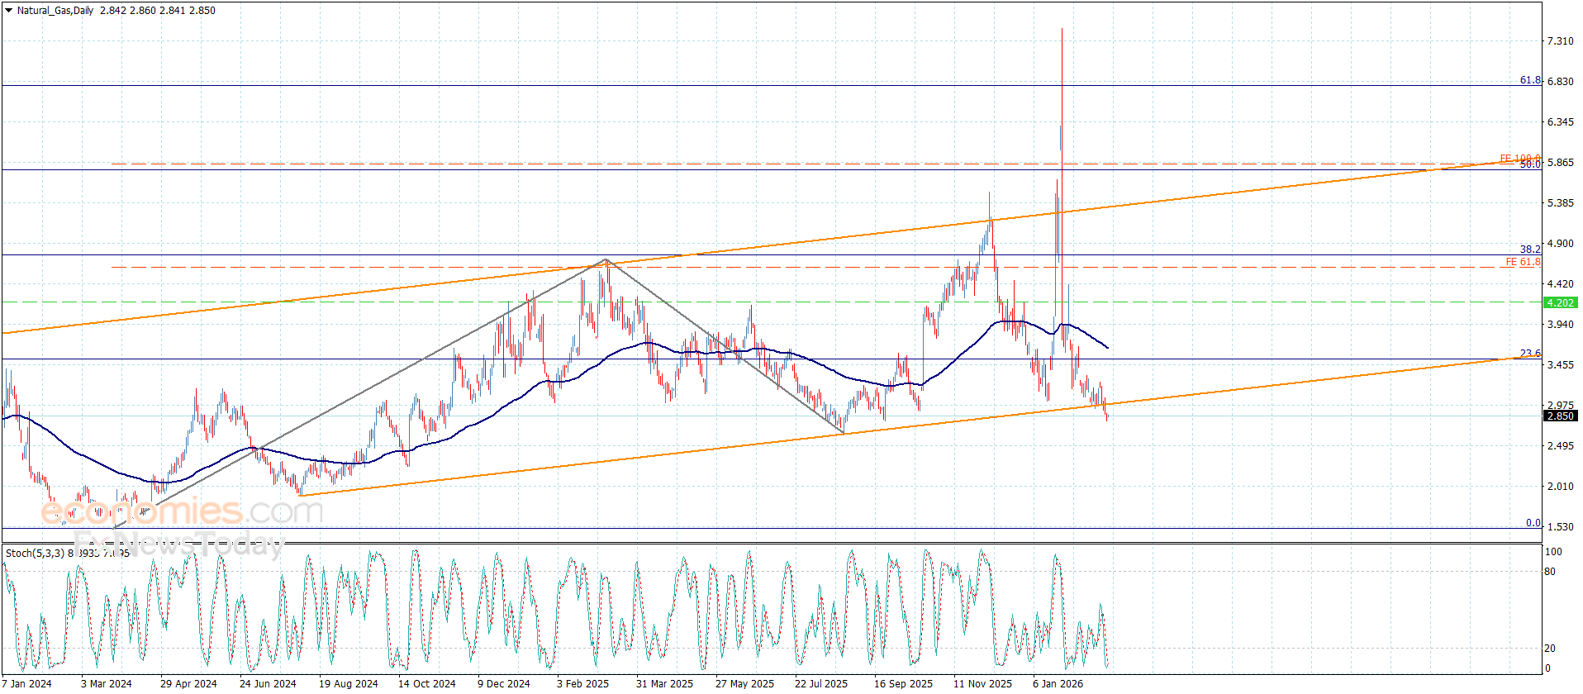This screenshot has height=694, width=1583.
Task: Click the orange FE 61.8 expansion label
Action: (1523, 262)
